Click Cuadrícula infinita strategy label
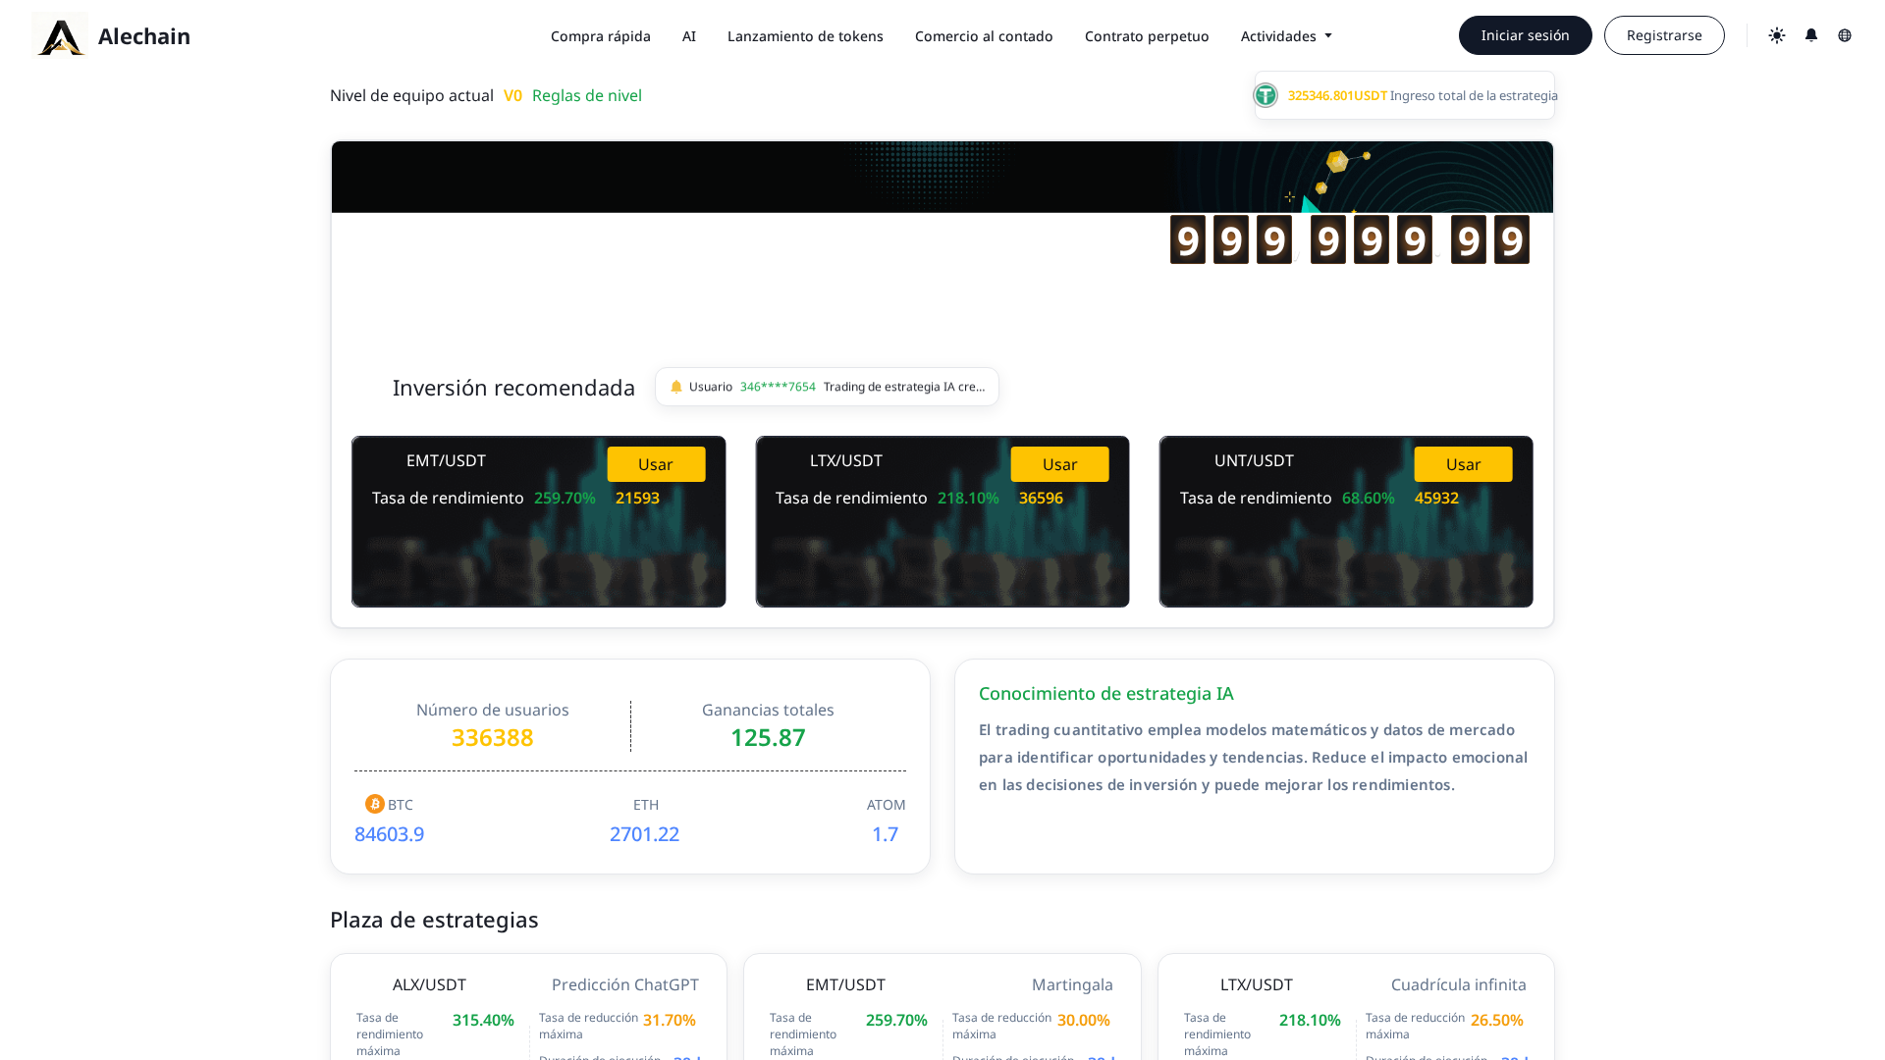The image size is (1885, 1060). click(x=1459, y=984)
